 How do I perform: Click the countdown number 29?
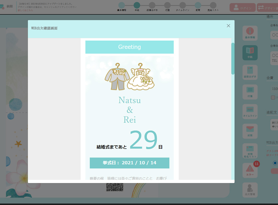pos(143,140)
